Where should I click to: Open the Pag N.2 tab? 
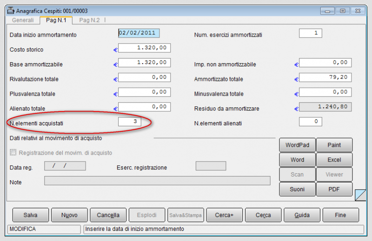pos(89,20)
